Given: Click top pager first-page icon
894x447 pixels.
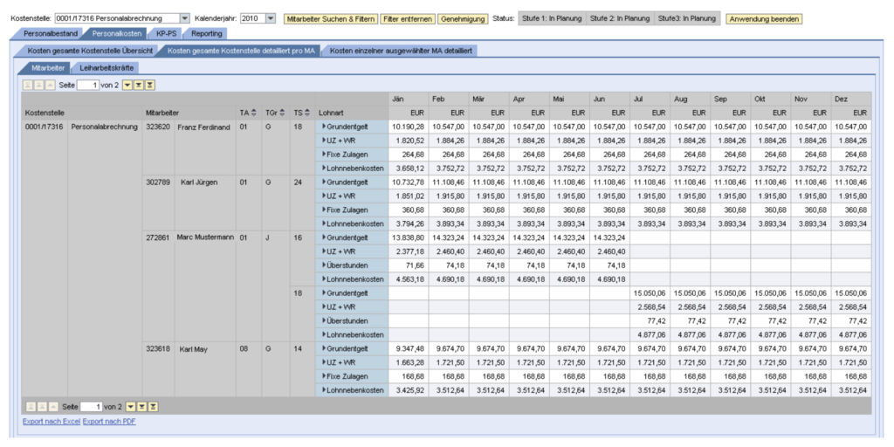Looking at the screenshot, I should point(27,85).
